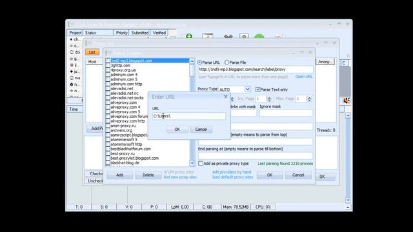The width and height of the screenshot is (413, 232).
Task: Click the 'ma.' project icon in main window
Action: coord(72,78)
